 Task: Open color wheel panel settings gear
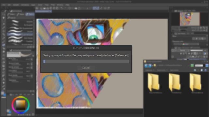pyautogui.click(x=33, y=114)
